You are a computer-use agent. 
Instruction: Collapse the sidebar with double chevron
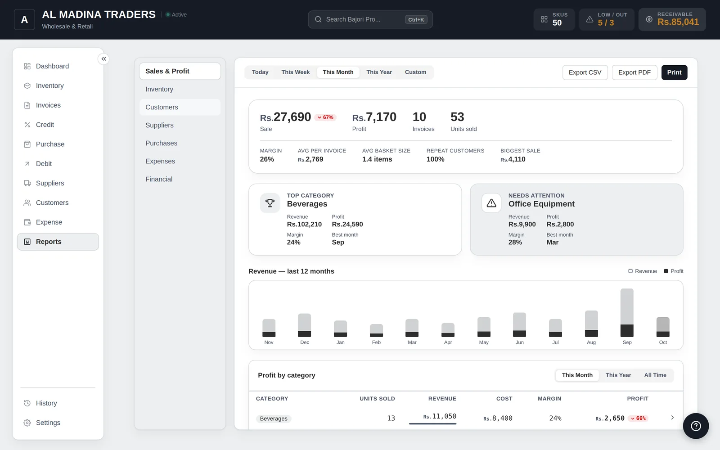(103, 59)
